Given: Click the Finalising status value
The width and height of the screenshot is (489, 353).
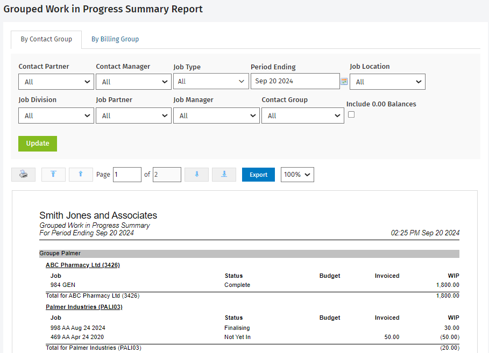Looking at the screenshot, I should (237, 328).
